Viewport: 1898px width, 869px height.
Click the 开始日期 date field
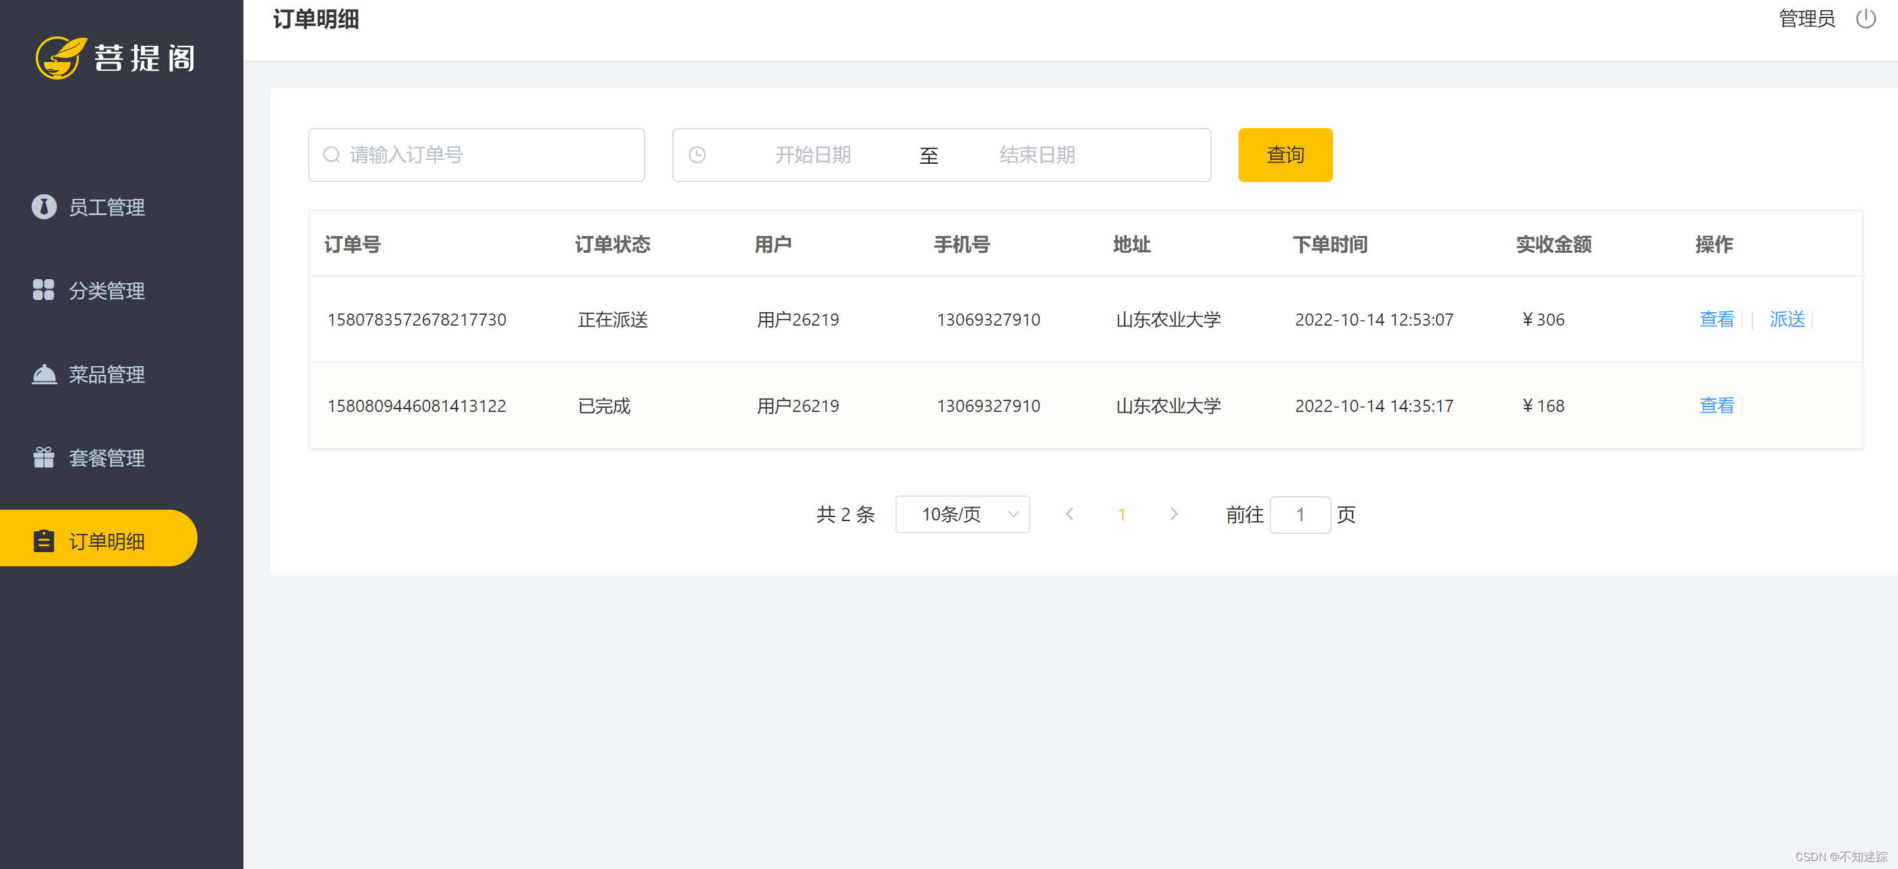[812, 154]
